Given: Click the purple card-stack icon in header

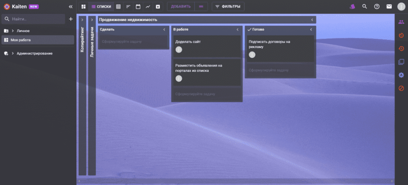Looking at the screenshot, I should 352,6.
